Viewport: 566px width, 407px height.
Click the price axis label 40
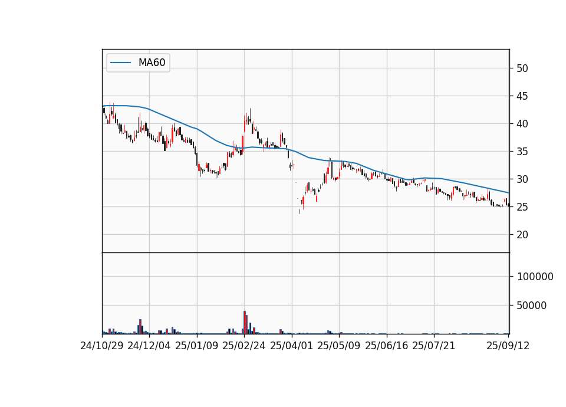coord(522,124)
